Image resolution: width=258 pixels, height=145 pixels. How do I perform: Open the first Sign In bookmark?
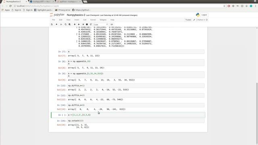tap(16, 10)
